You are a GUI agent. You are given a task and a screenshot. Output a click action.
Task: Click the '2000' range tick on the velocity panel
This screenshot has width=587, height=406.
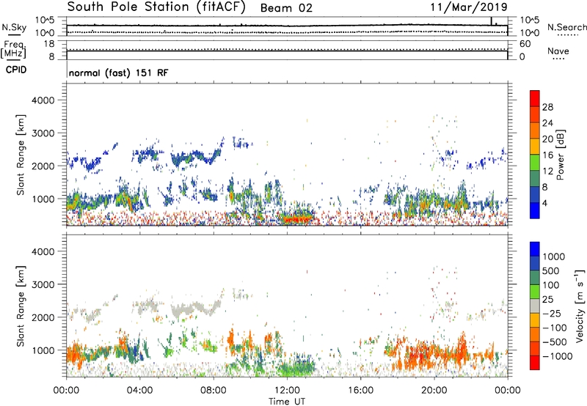pos(43,317)
